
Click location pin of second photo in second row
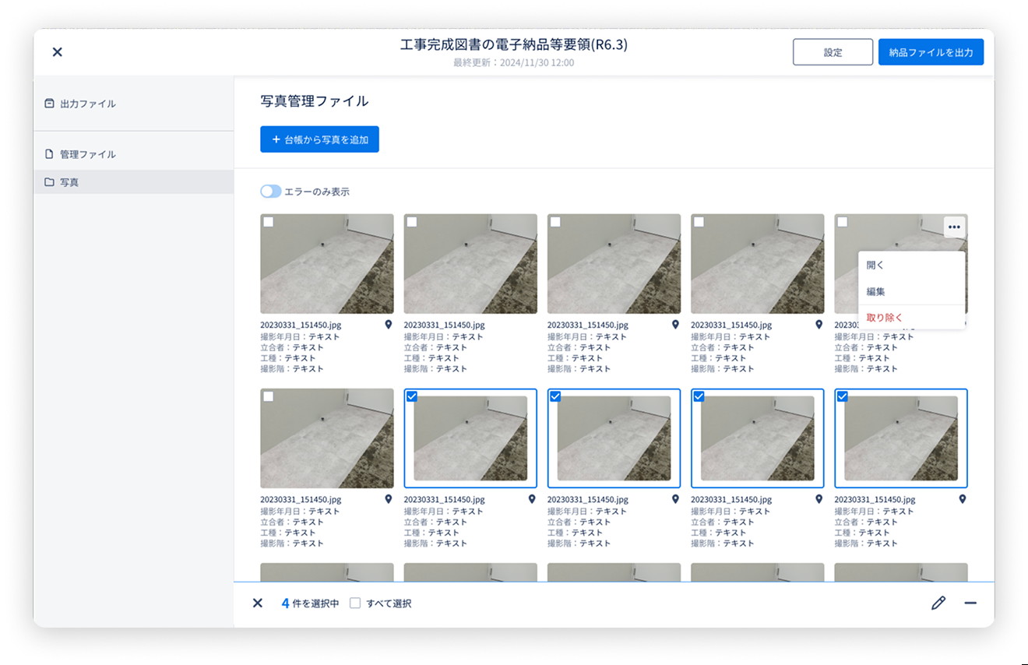coord(532,499)
